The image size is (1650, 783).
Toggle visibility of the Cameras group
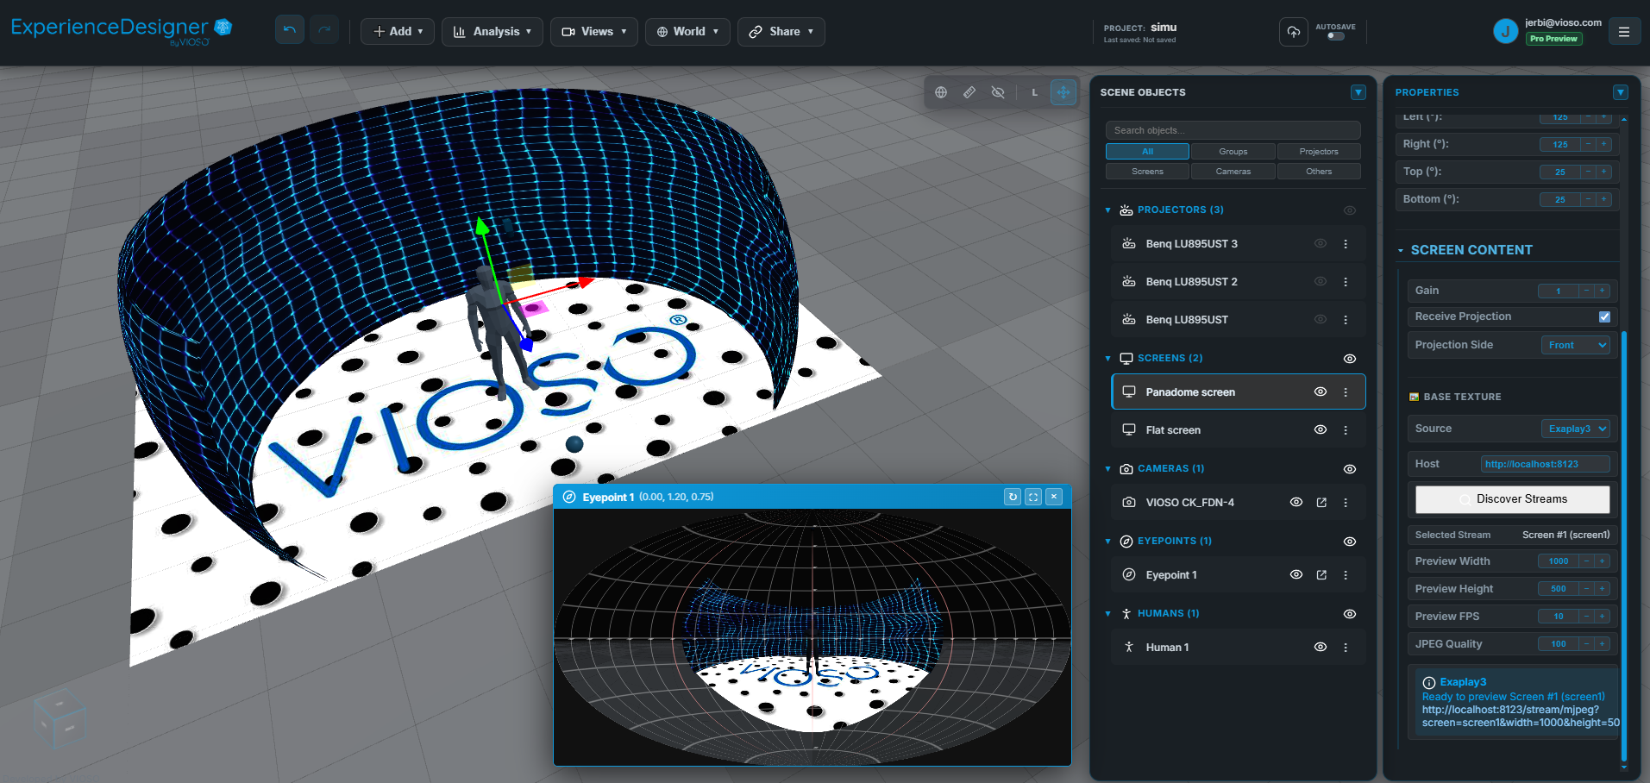(x=1350, y=469)
